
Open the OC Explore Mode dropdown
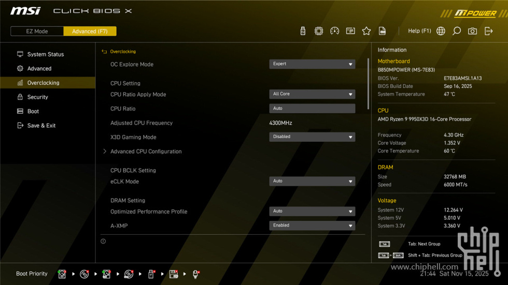[x=312, y=64]
